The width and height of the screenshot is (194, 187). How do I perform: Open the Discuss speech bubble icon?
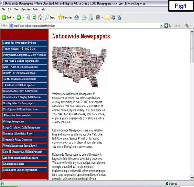113,18
